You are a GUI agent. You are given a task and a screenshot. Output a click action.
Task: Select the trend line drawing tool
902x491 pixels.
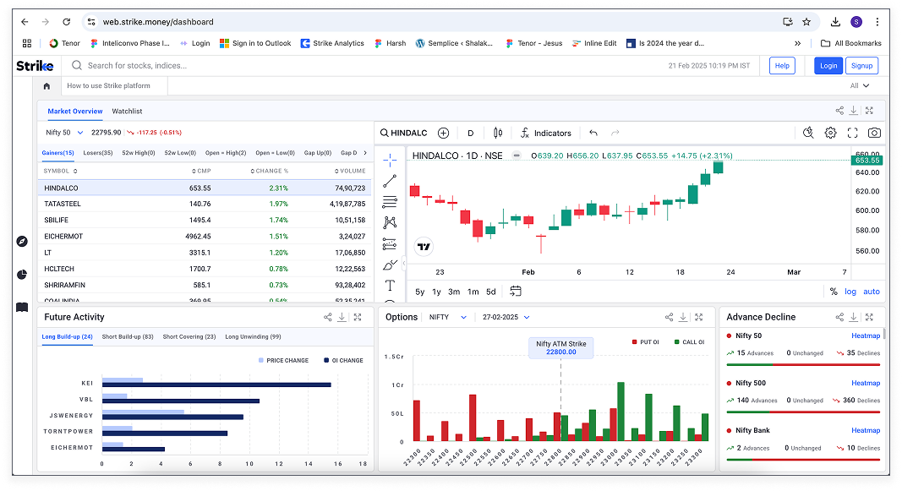coord(390,181)
